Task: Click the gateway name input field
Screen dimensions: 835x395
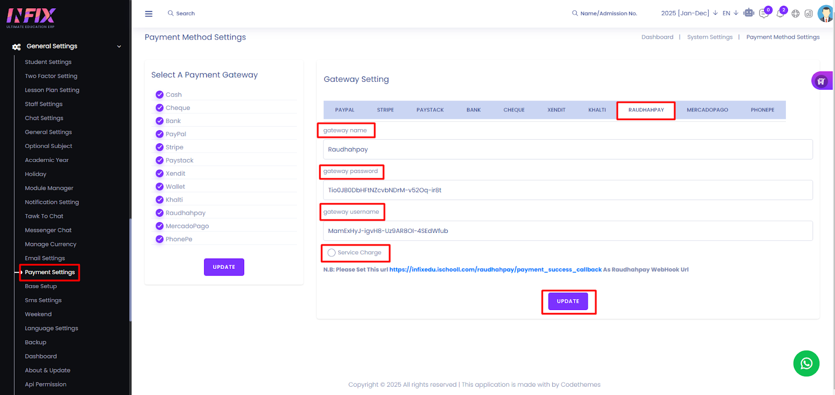Action: click(568, 150)
